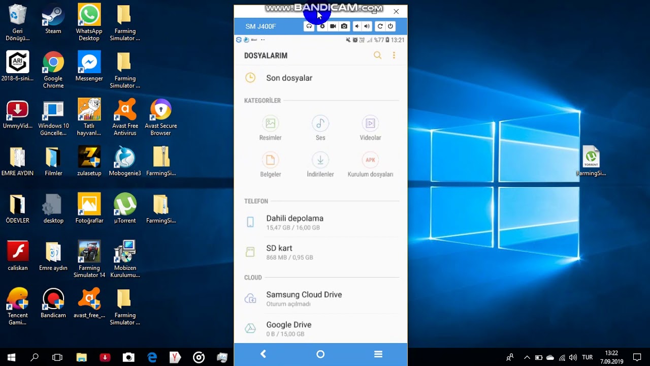Open File Explorer from the taskbar

pos(81,357)
